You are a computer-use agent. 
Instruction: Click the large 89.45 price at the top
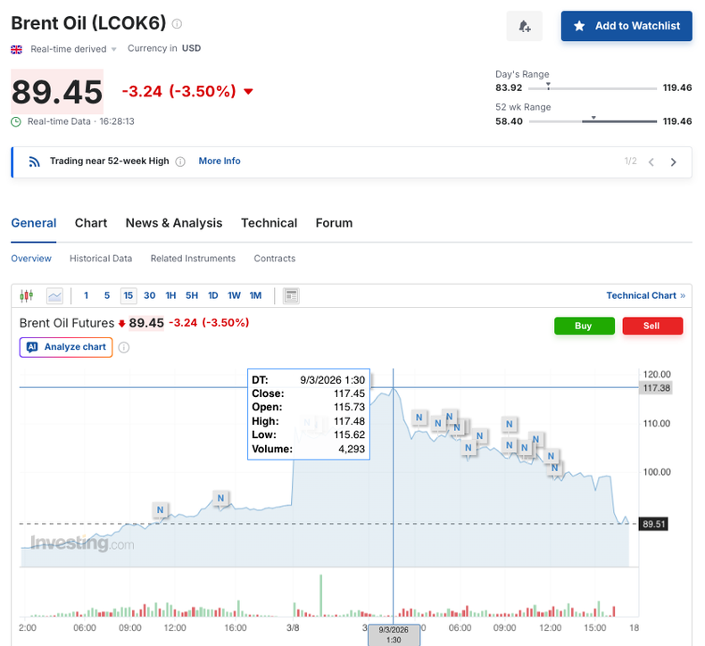(x=57, y=92)
